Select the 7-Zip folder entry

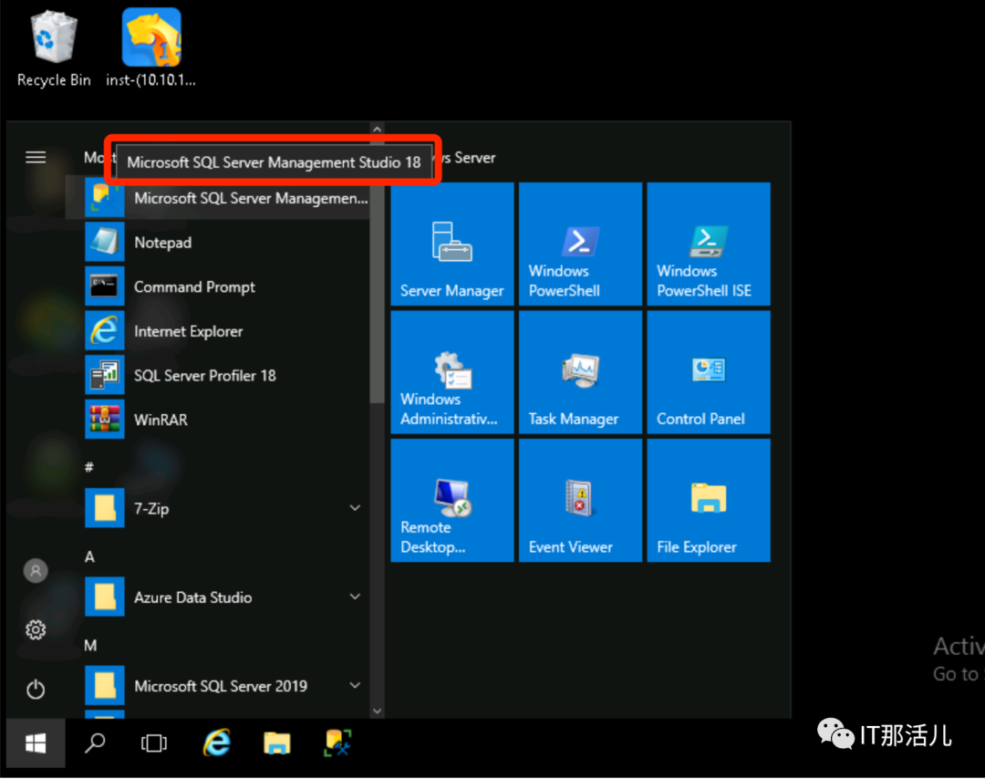coord(217,508)
